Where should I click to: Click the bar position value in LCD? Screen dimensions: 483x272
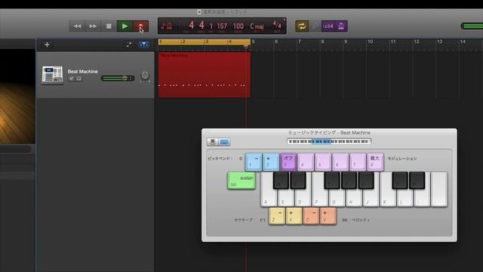[x=192, y=25]
